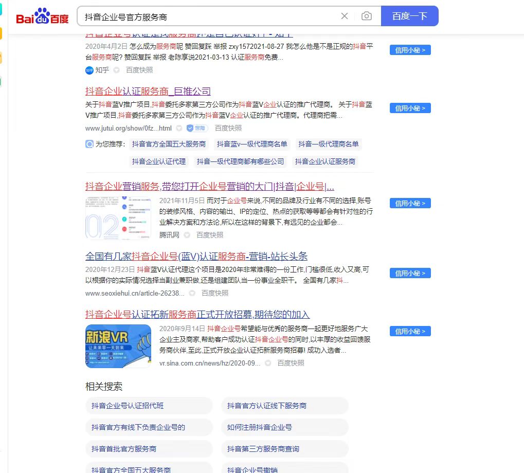The image size is (524, 473).
Task: Click the magnifier icon before 为您推荐
Action: click(x=88, y=144)
